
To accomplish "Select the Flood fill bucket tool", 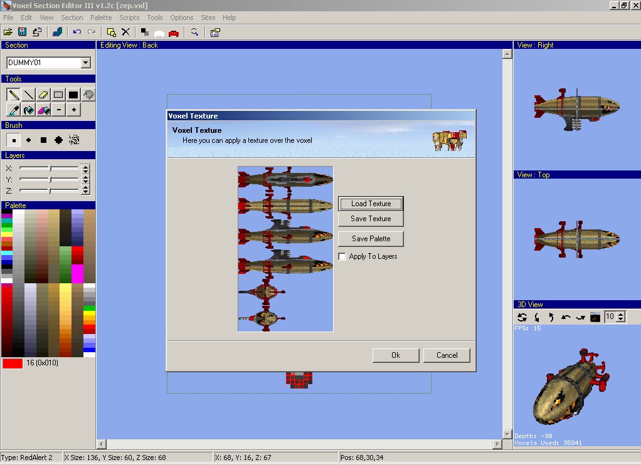I will pyautogui.click(x=29, y=110).
